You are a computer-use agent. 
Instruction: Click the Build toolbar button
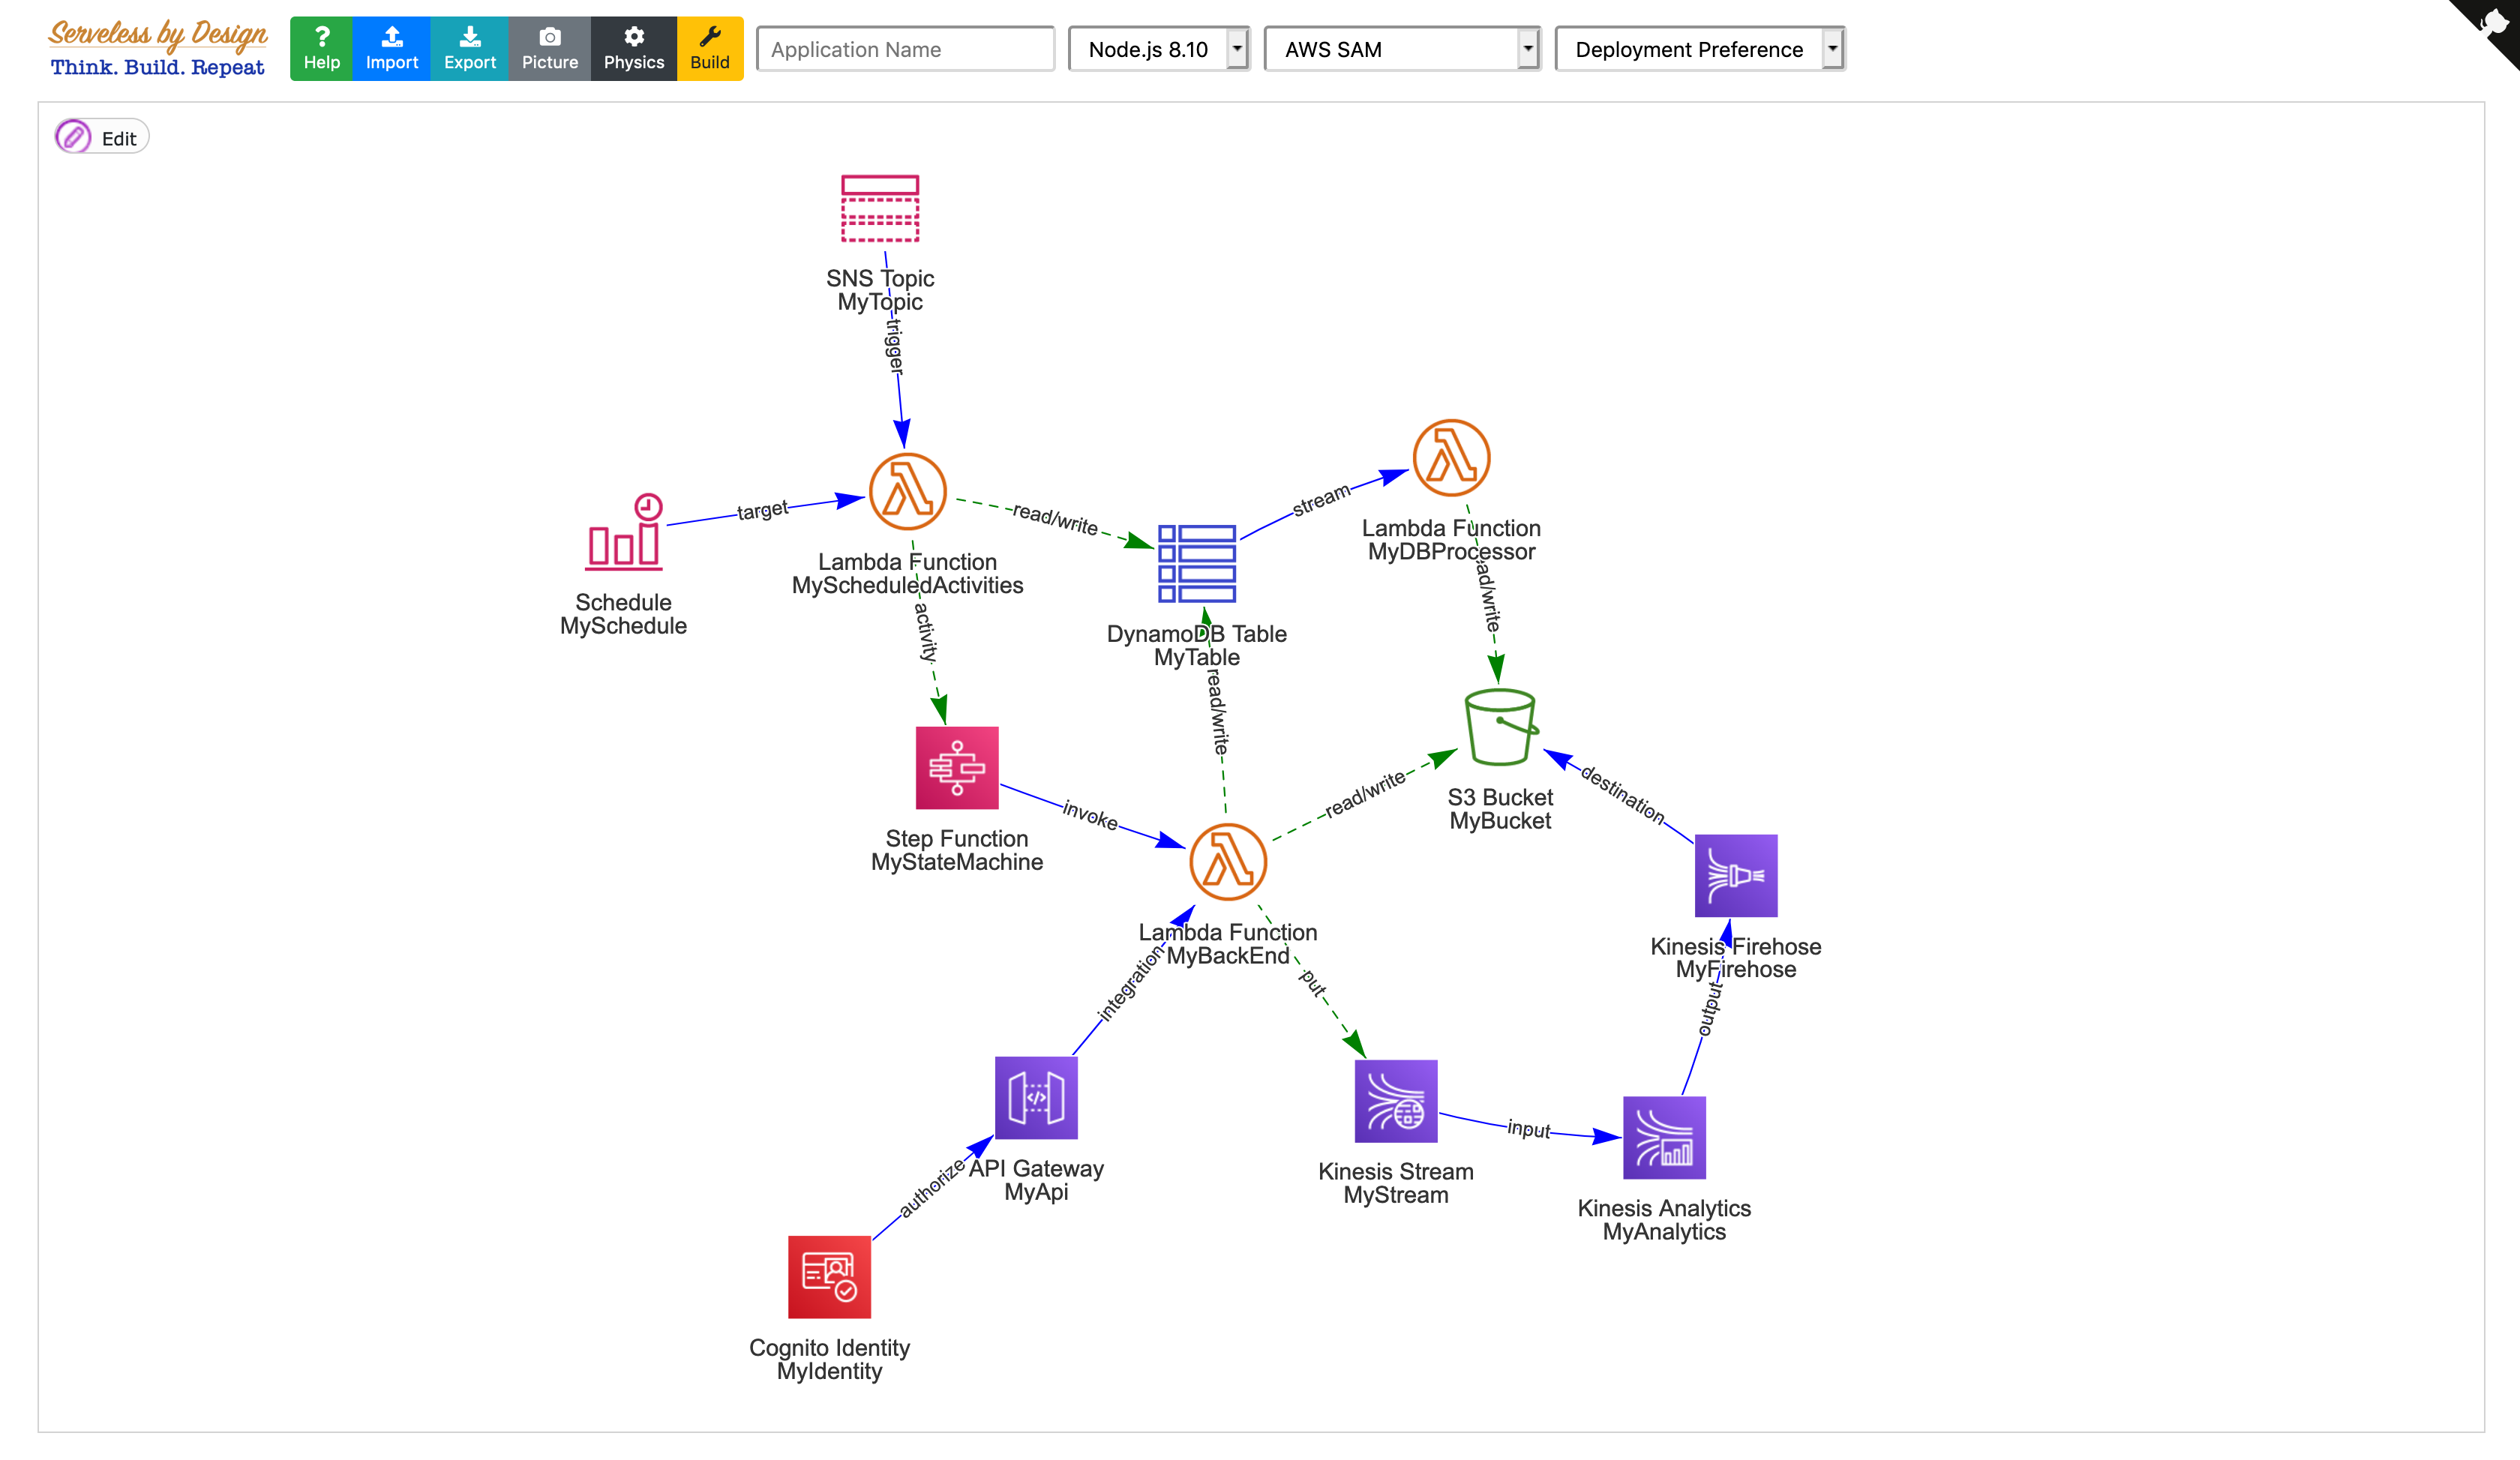(707, 47)
